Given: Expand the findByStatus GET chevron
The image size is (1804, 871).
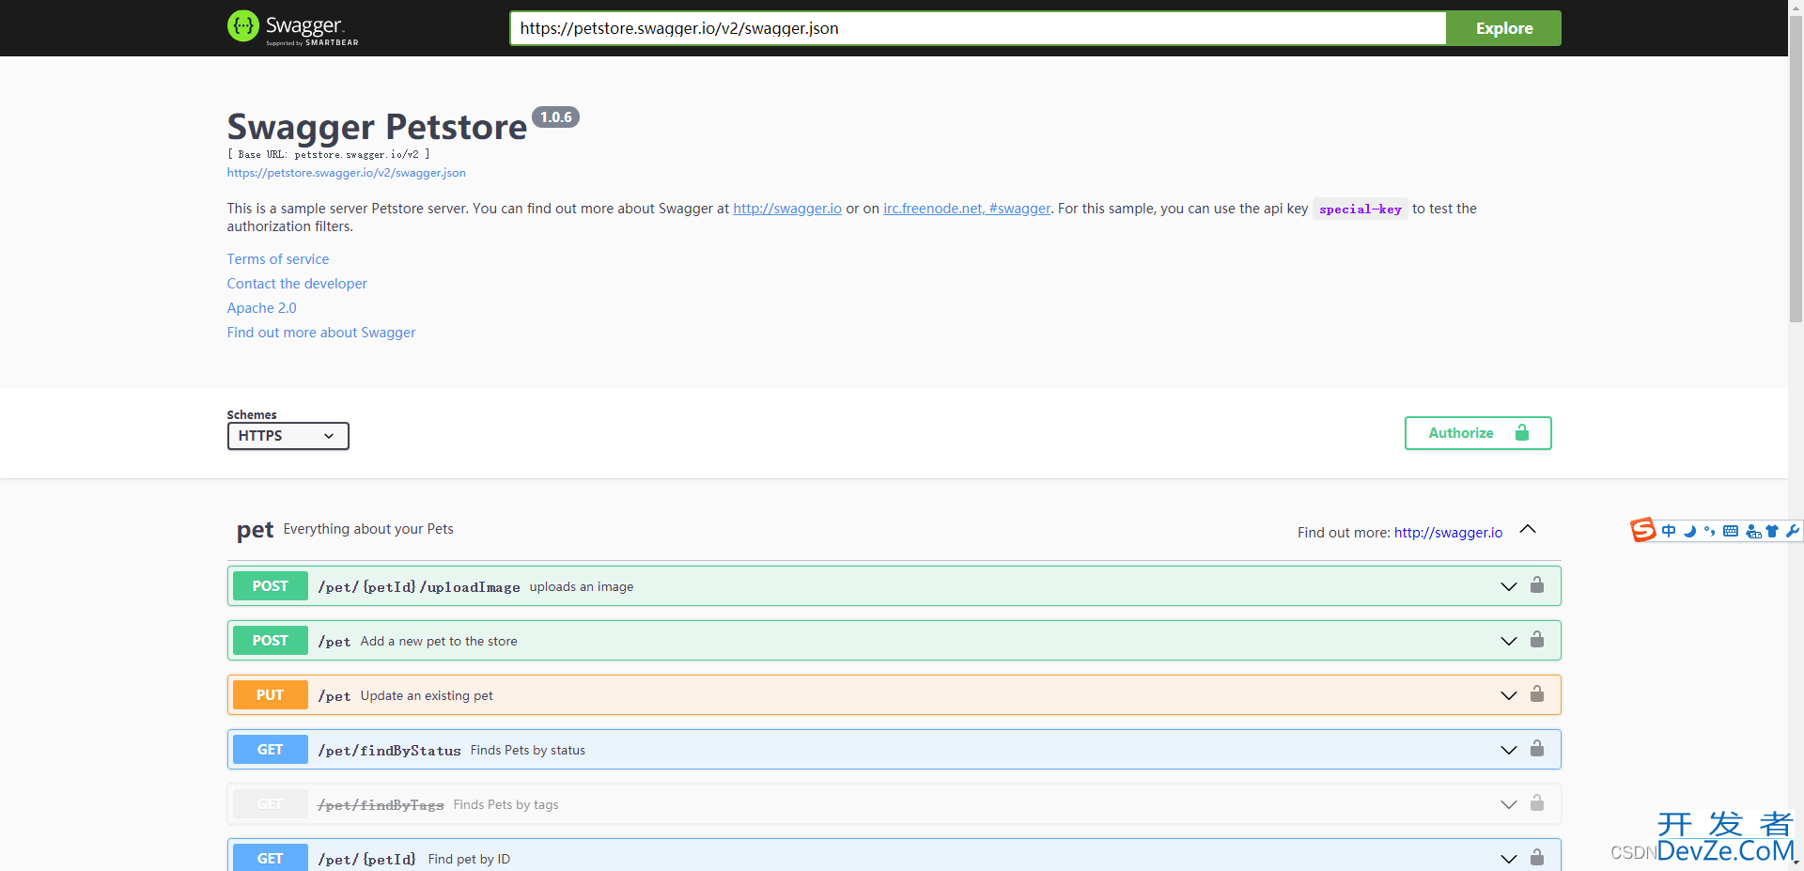Looking at the screenshot, I should point(1509,750).
